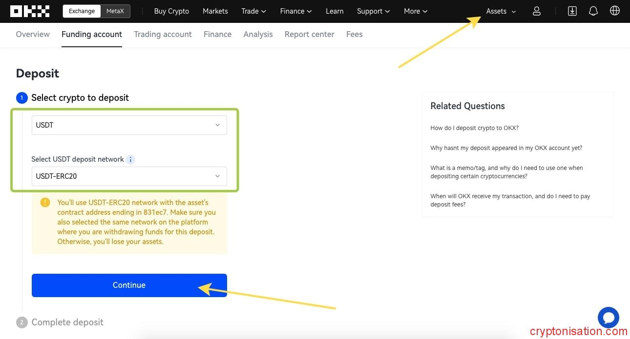Click the download app icon
Image resolution: width=630 pixels, height=339 pixels.
tap(572, 11)
